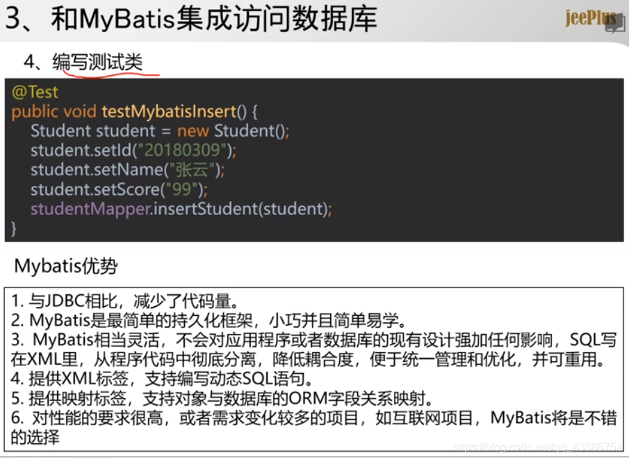629x460 pixels.
Task: Click the line starting '在XML里，从程序代码中彻底分离'
Action: [x=308, y=359]
